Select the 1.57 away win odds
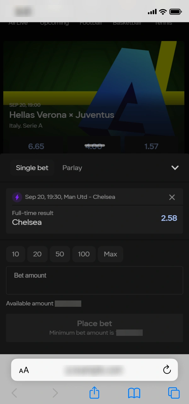The width and height of the screenshot is (189, 404). pos(152,146)
